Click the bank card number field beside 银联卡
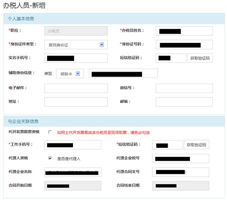 123,73
